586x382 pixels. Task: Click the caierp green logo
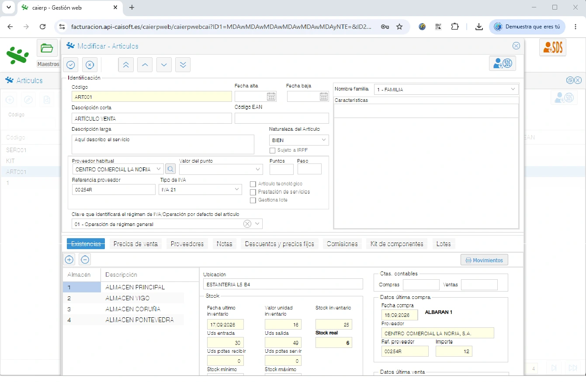pyautogui.click(x=18, y=55)
